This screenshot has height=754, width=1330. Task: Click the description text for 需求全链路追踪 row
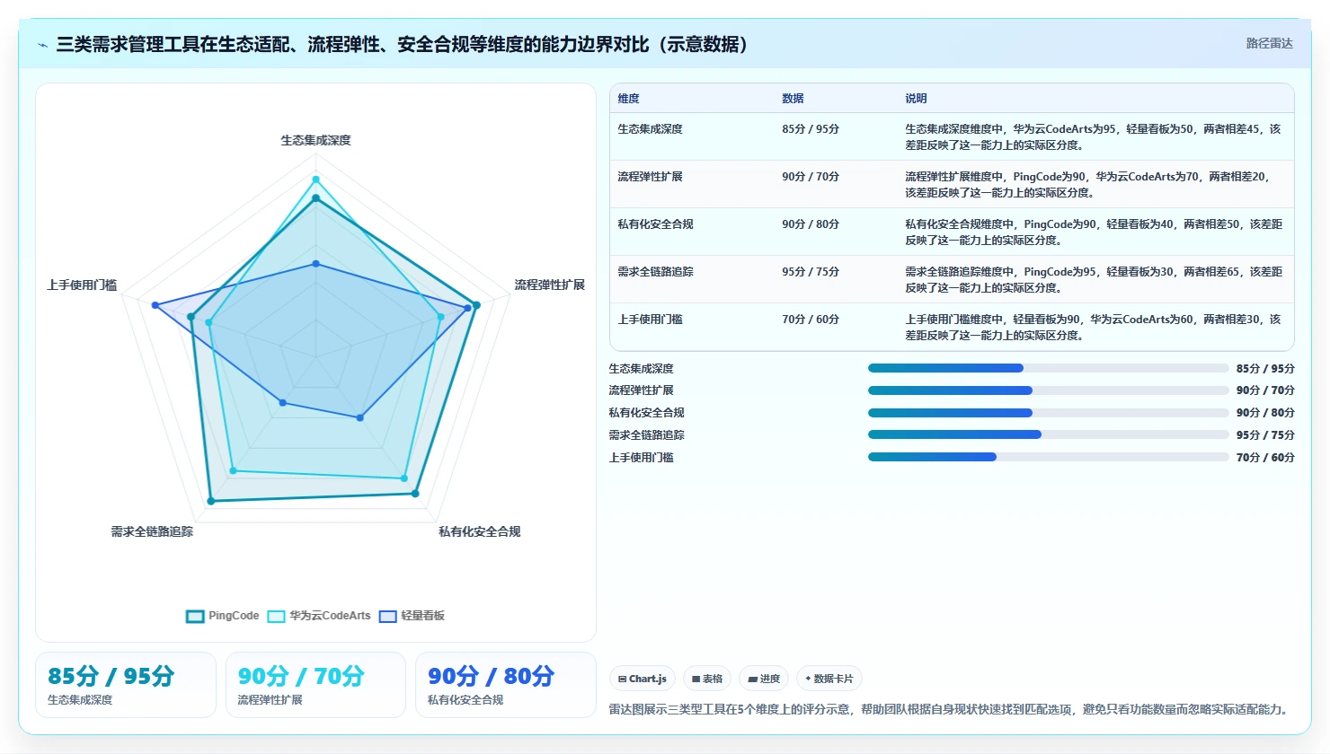[1094, 280]
